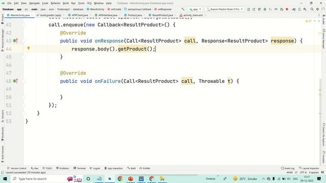Click onResponse in the breadcrumb bar
Viewport: 326px width, 183px height.
(163, 9)
